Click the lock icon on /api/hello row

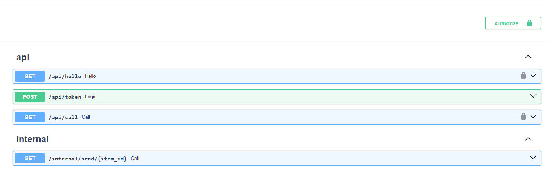(x=523, y=76)
